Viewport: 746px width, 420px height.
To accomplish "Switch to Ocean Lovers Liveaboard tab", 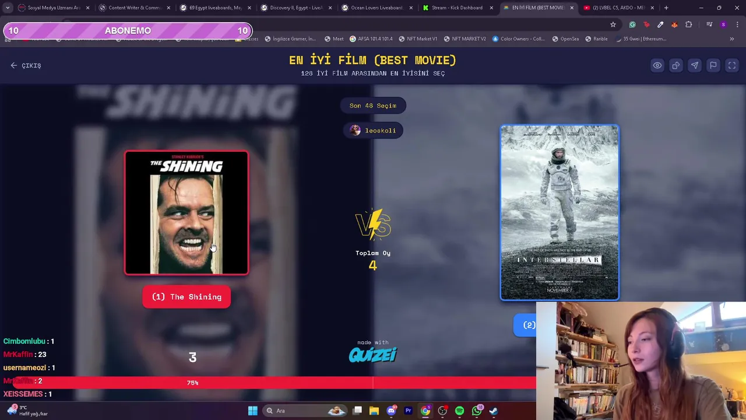I will [376, 8].
